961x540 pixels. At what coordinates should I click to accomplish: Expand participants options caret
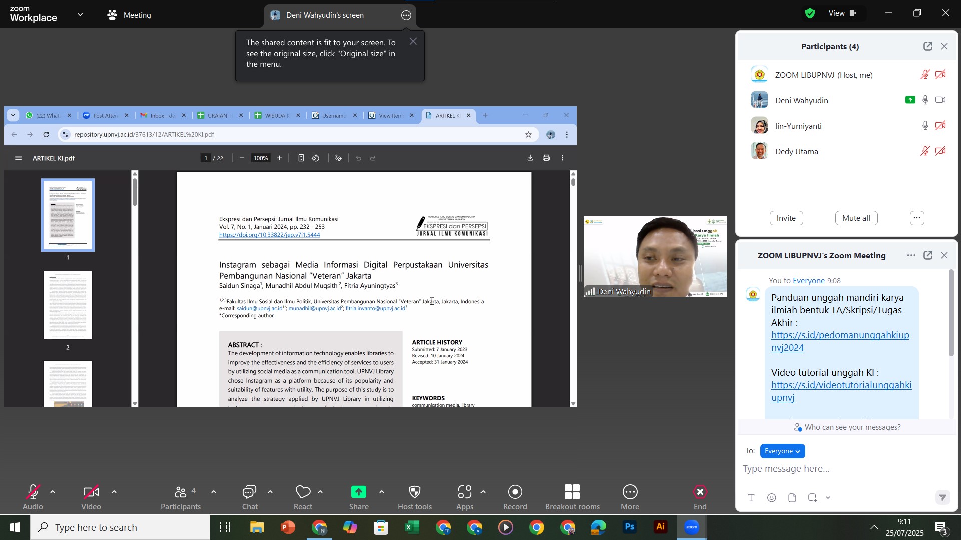(x=214, y=492)
